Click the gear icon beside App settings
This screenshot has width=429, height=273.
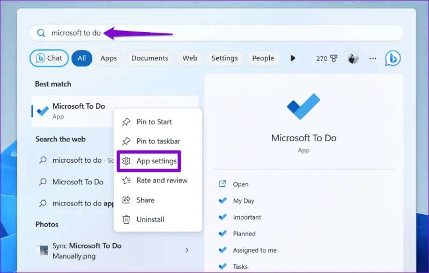pyautogui.click(x=126, y=161)
